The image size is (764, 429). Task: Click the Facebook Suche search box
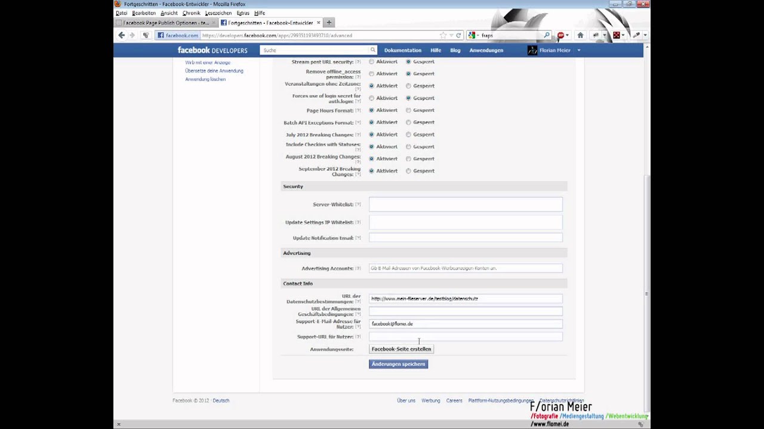pyautogui.click(x=318, y=50)
